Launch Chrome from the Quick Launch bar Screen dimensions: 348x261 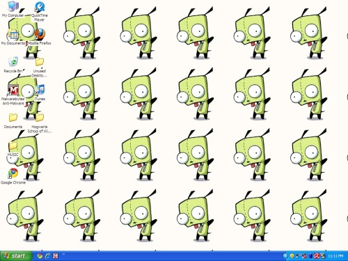click(40, 256)
